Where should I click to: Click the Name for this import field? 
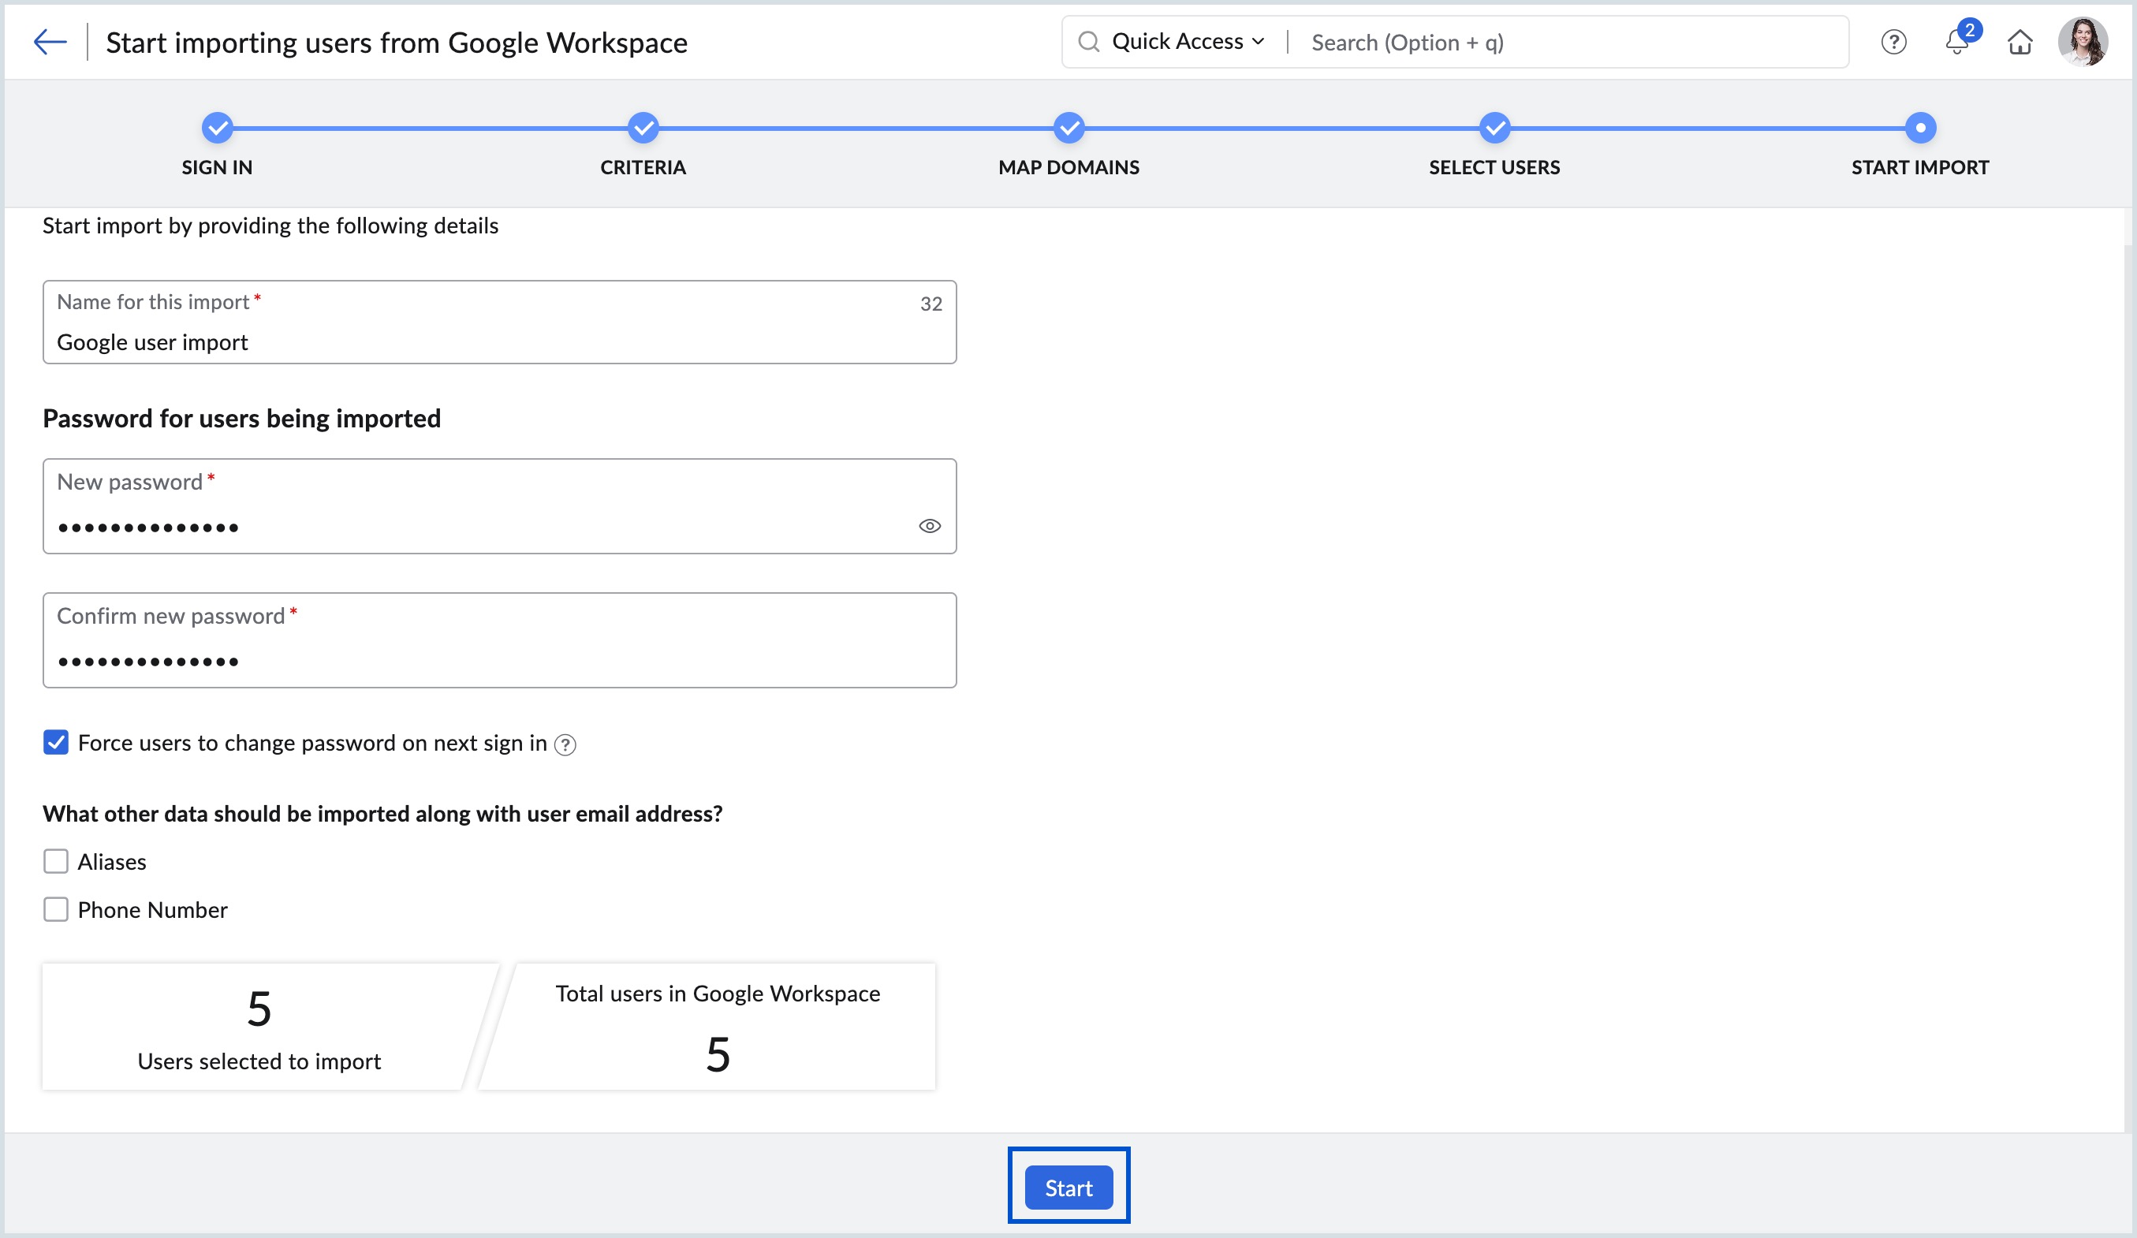click(x=499, y=323)
